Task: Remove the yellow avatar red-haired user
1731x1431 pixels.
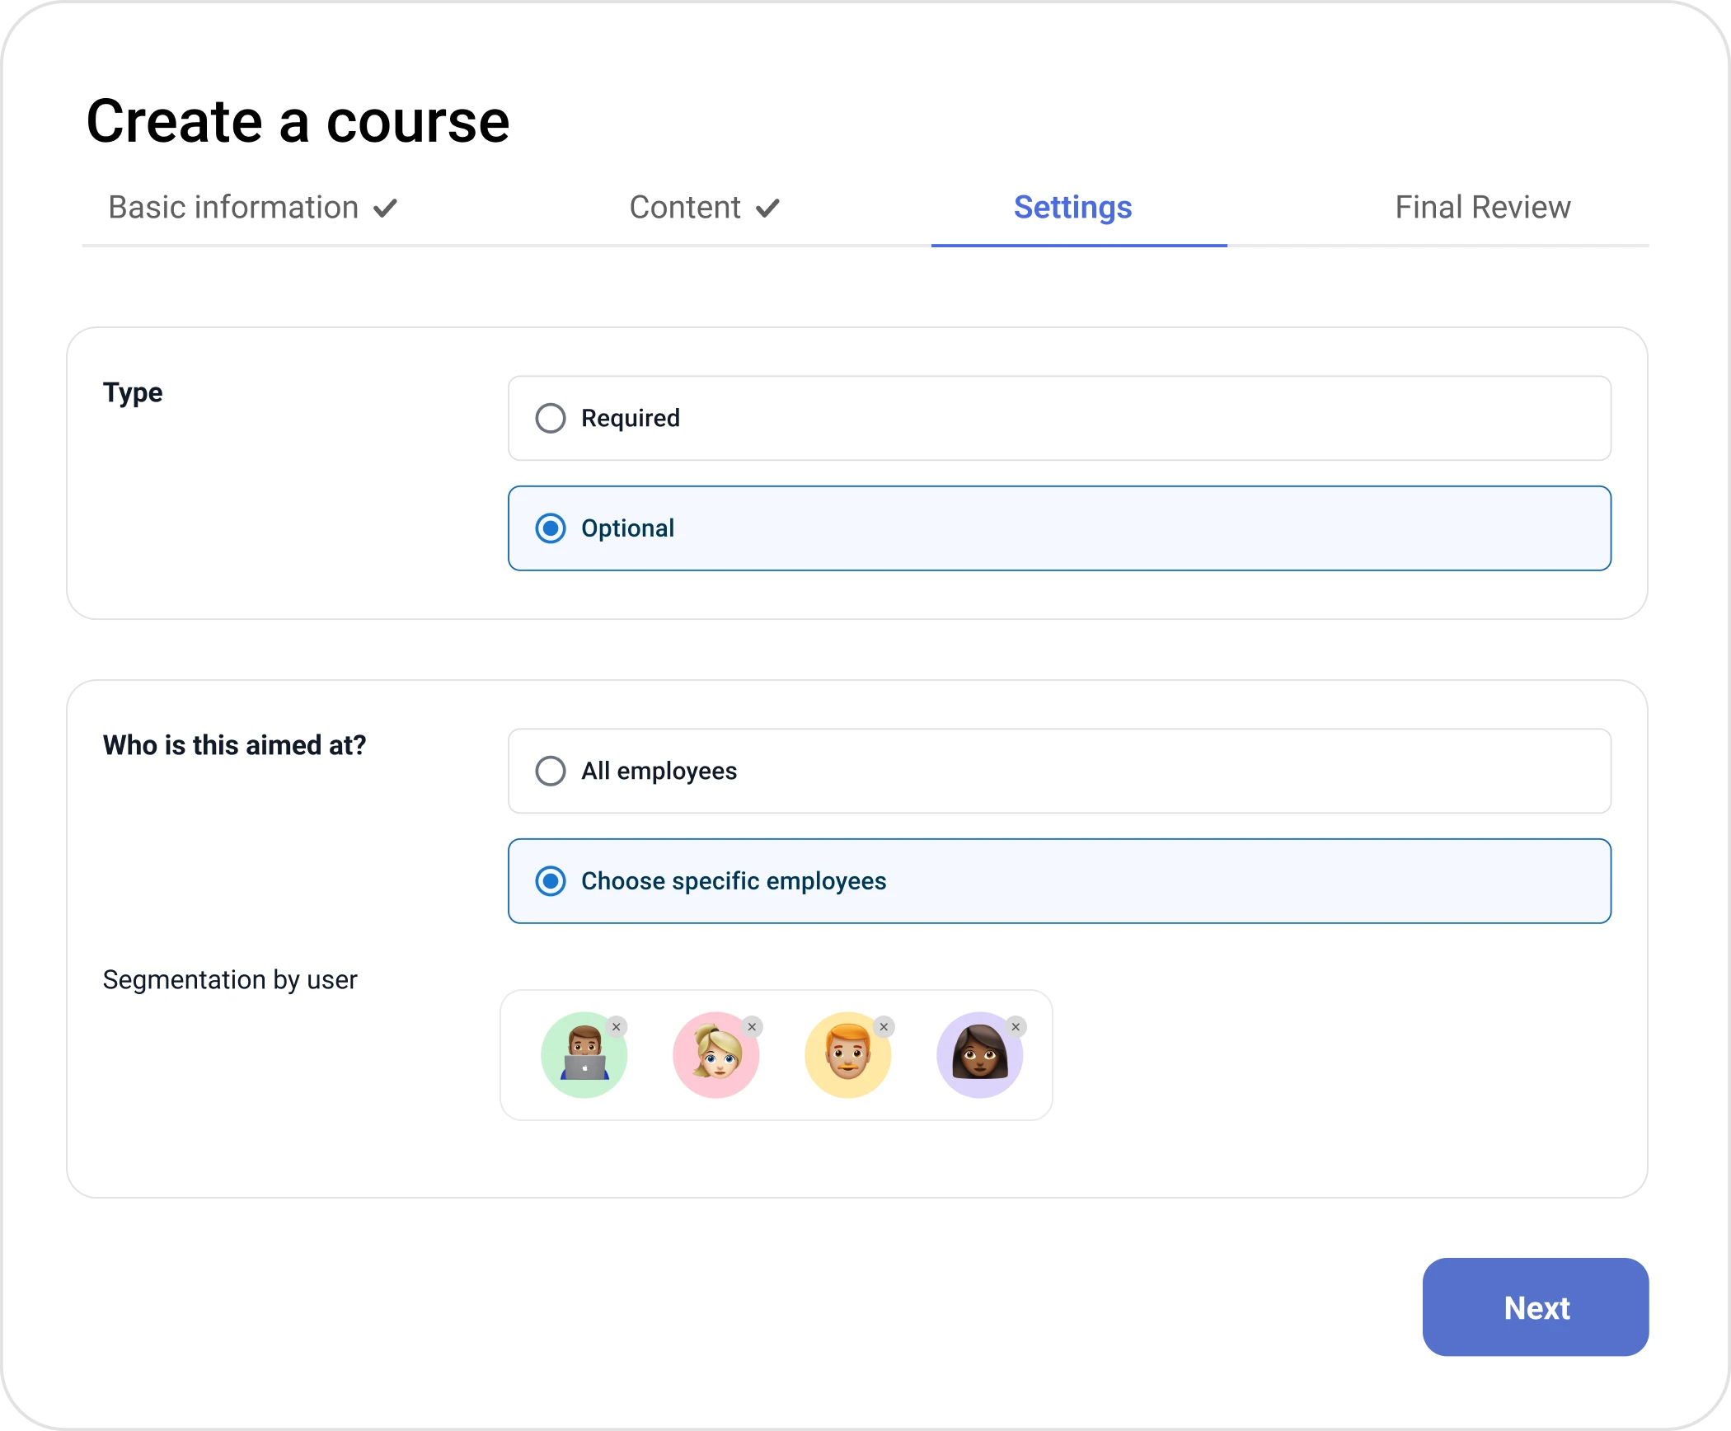Action: (884, 1027)
